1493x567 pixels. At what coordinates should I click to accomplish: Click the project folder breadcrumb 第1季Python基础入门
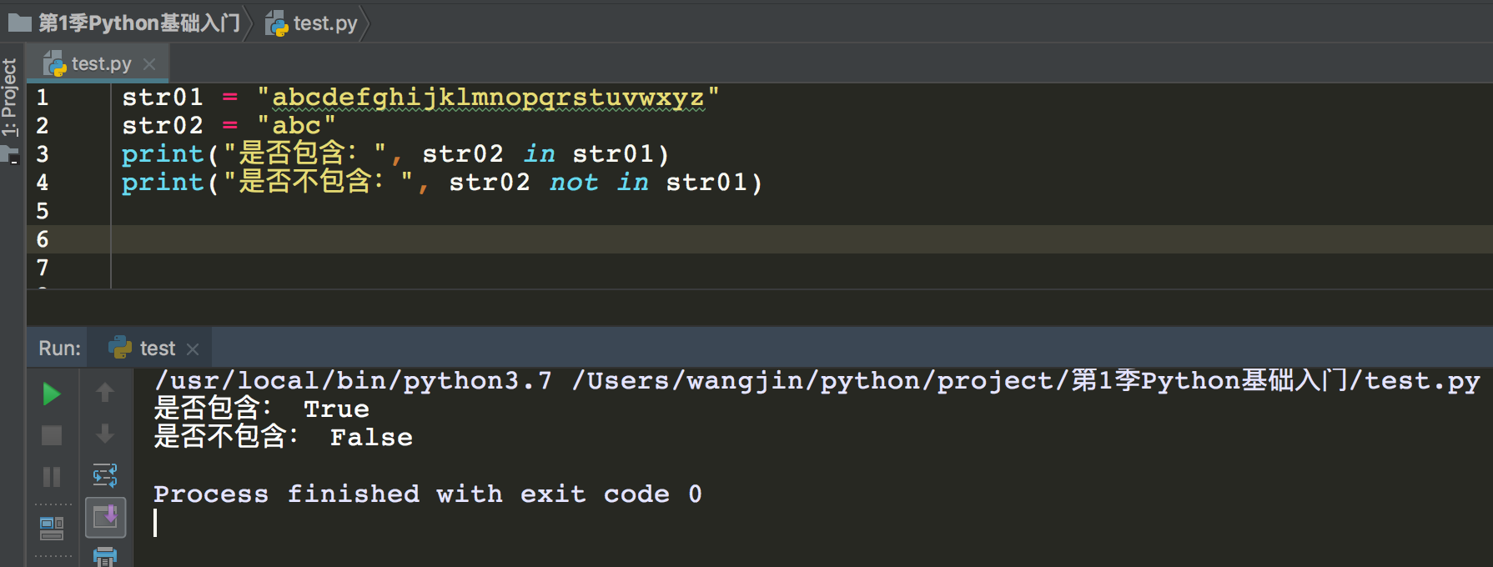[x=138, y=23]
